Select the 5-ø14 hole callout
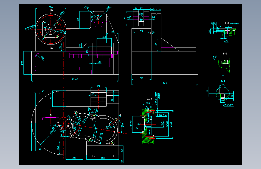The image size is (261, 169). tap(53, 126)
